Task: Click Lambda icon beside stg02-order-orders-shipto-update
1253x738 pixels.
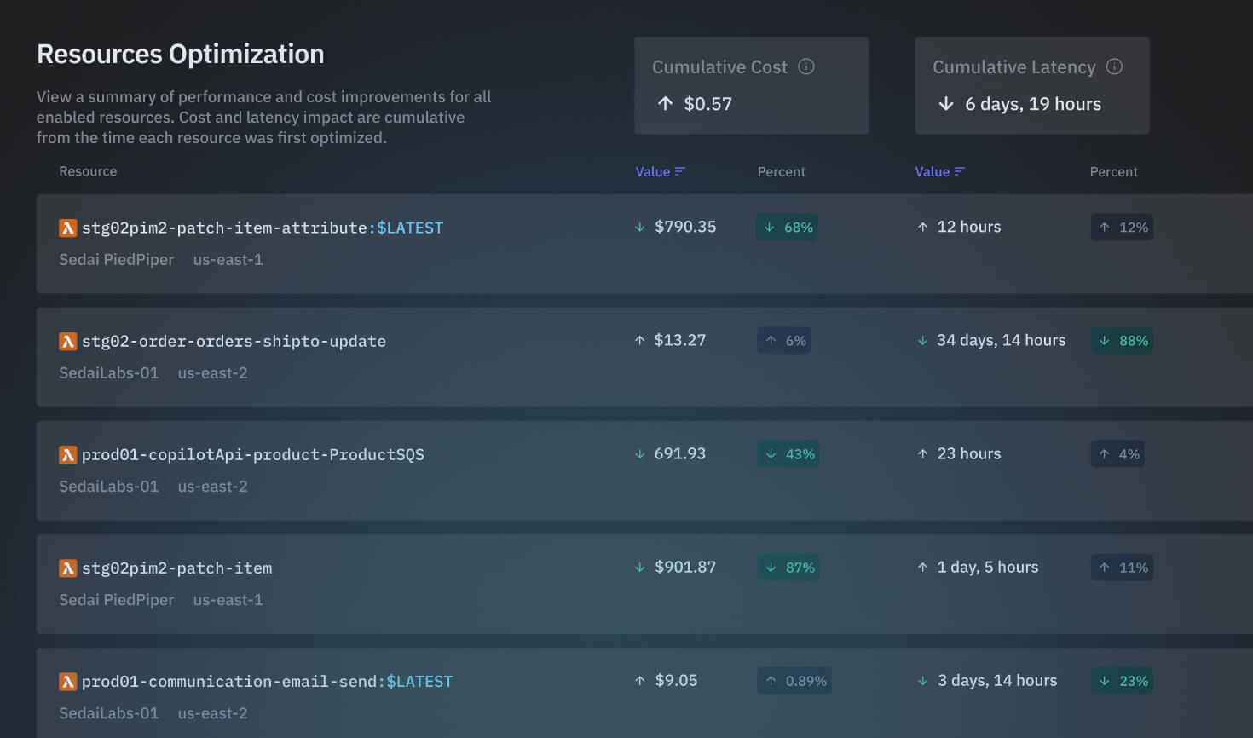Action: coord(68,341)
